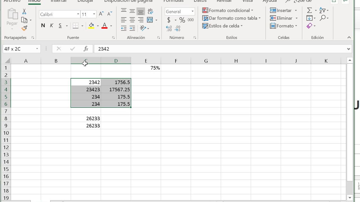Set vertical middle alignment
360x202 pixels.
pyautogui.click(x=132, y=11)
